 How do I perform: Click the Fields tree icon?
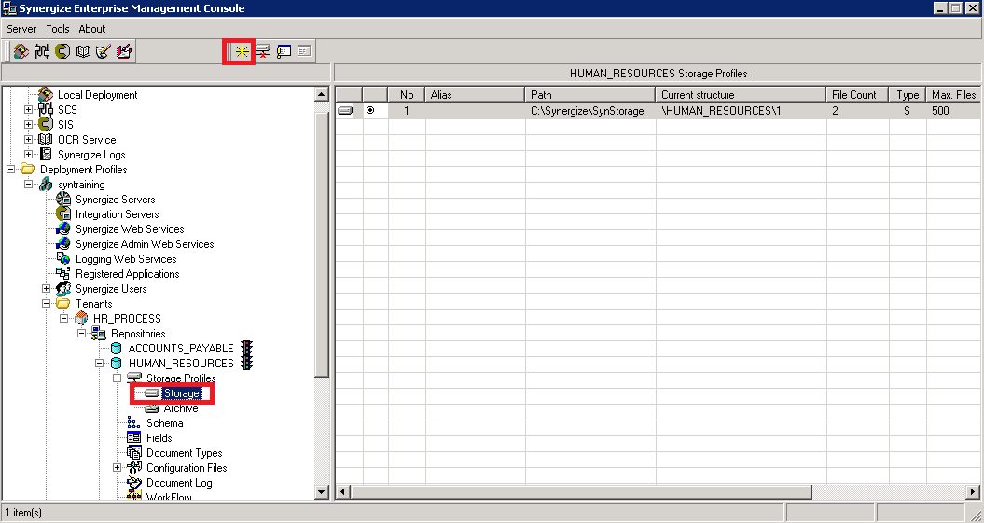click(133, 438)
